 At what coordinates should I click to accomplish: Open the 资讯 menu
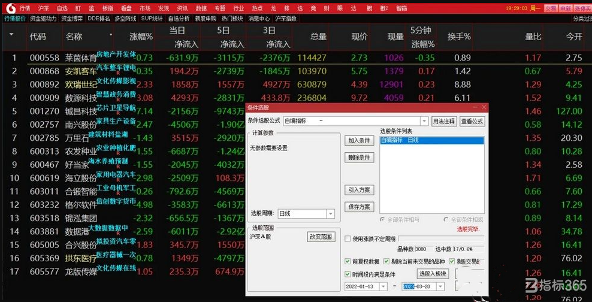pos(182,8)
